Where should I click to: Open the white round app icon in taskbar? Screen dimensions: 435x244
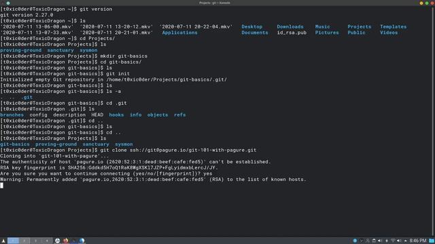click(57, 241)
